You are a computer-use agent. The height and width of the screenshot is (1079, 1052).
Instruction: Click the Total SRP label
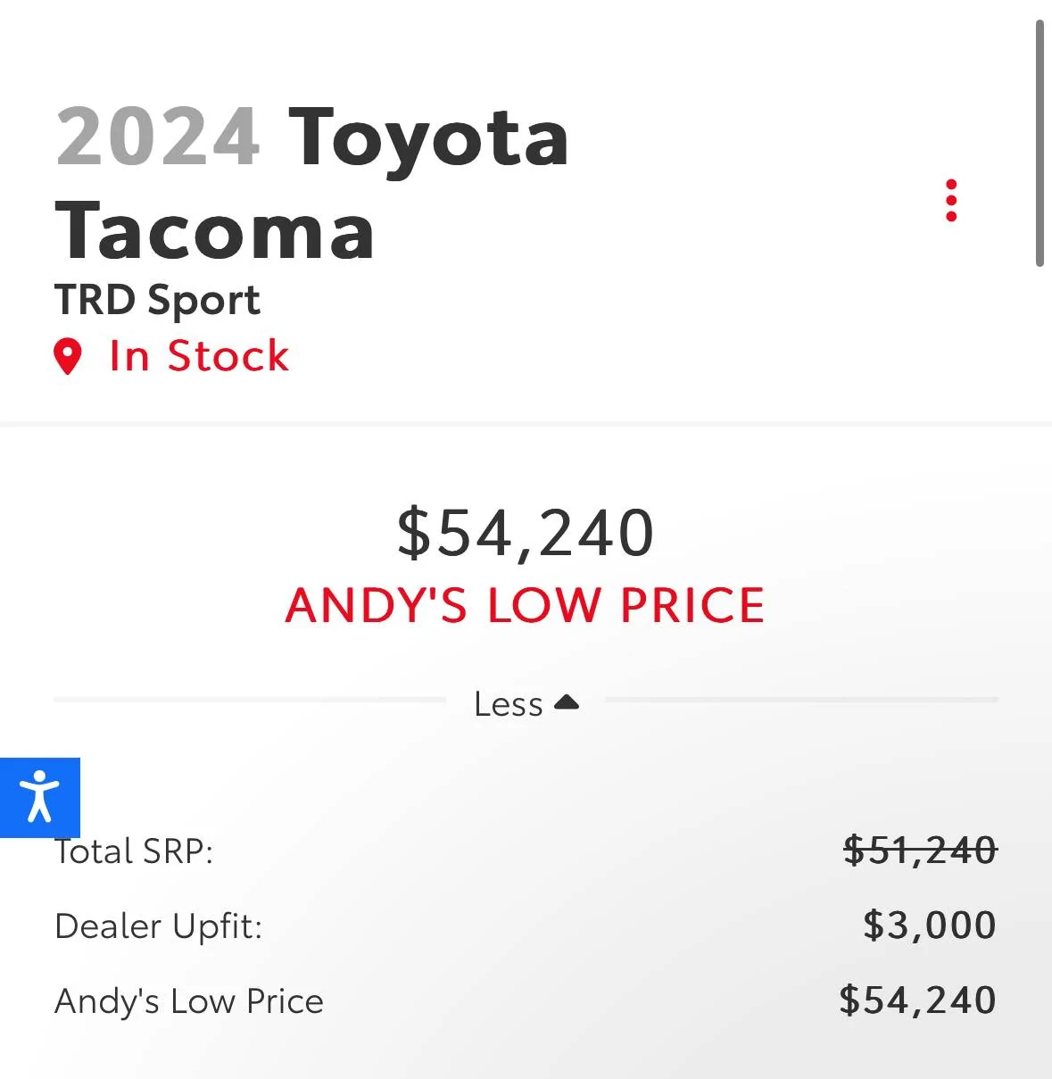135,851
